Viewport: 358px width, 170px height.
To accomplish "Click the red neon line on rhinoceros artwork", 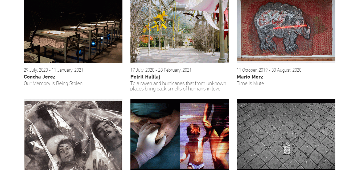I will coord(290,27).
